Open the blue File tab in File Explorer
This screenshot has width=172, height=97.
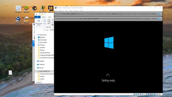(x=38, y=17)
